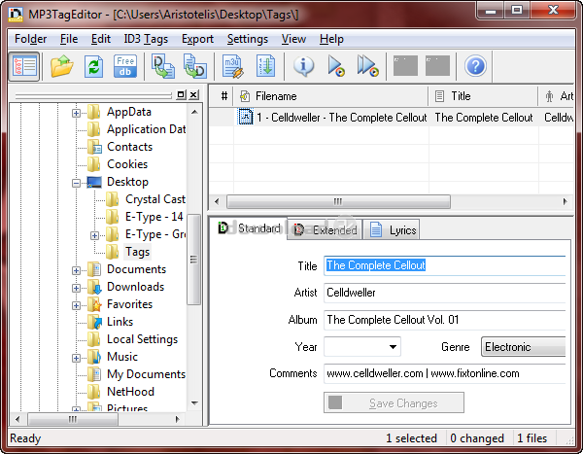
Task: Open the Year dropdown
Action: tap(393, 347)
